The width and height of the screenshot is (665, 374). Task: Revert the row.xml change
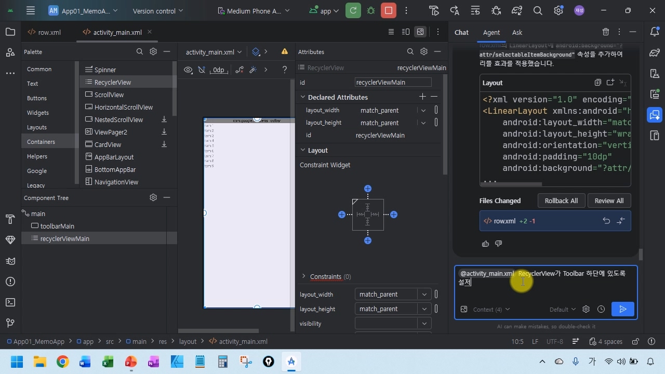pos(606,221)
